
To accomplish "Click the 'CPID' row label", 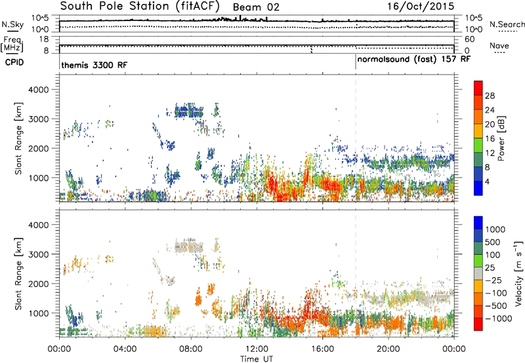I will coord(14,62).
